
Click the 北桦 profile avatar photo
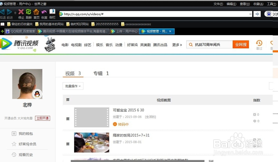pyautogui.click(x=27, y=84)
